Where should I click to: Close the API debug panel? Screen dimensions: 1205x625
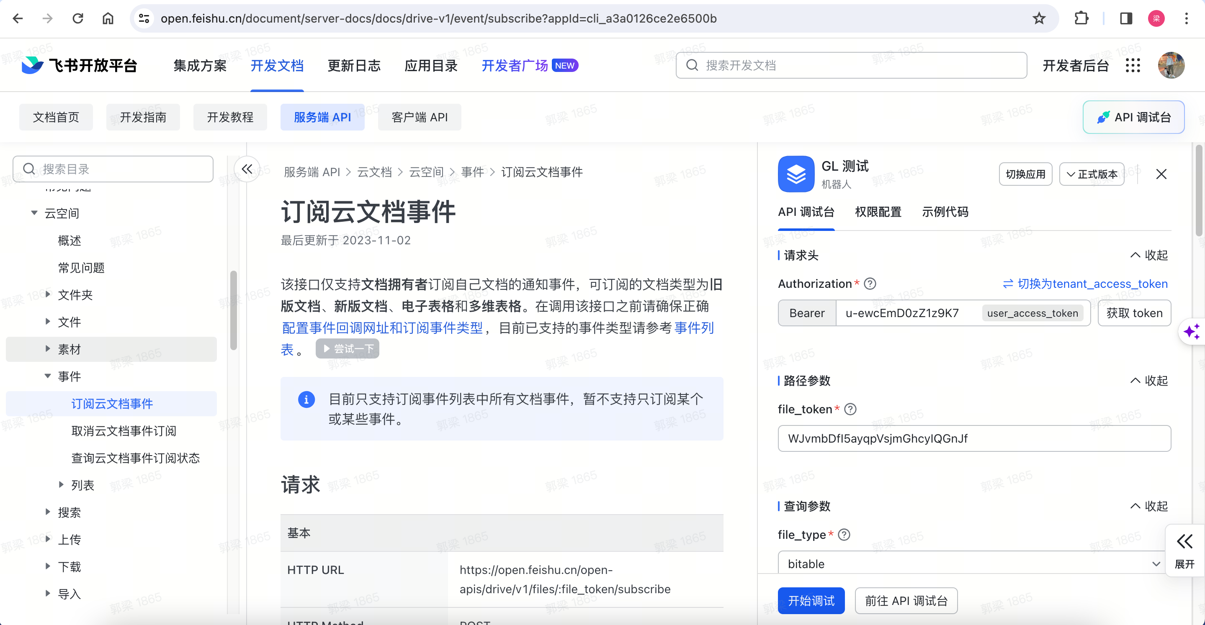[1161, 174]
